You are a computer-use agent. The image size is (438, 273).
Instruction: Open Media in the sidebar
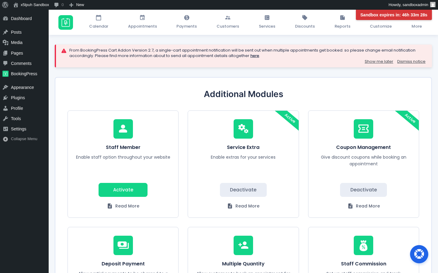(x=24, y=42)
